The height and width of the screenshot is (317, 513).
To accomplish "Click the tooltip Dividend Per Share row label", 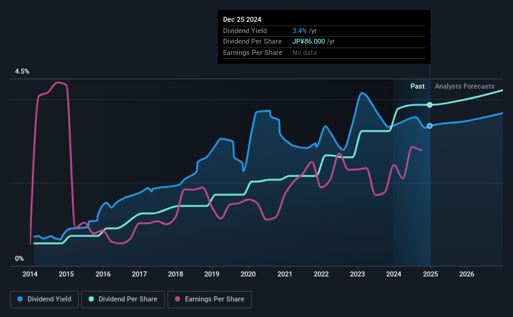I will click(x=252, y=42).
